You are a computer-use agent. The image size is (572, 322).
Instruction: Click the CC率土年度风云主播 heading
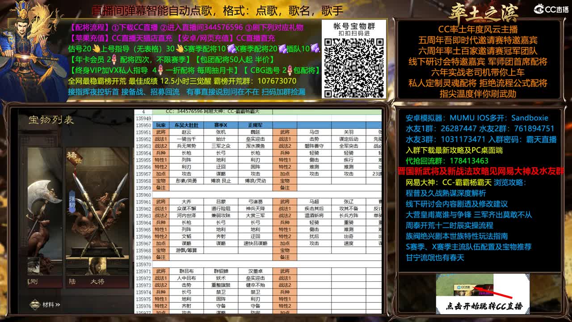tap(478, 30)
